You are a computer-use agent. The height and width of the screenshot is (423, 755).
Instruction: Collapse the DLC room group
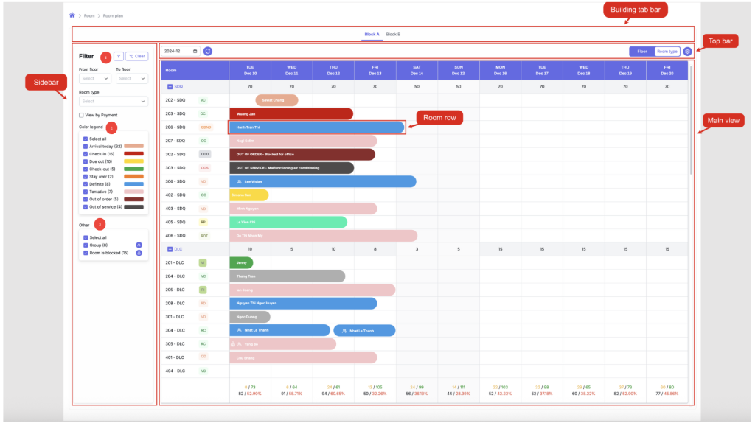[x=170, y=249]
